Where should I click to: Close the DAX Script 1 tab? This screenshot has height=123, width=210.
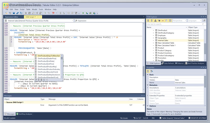[x=40, y=17]
